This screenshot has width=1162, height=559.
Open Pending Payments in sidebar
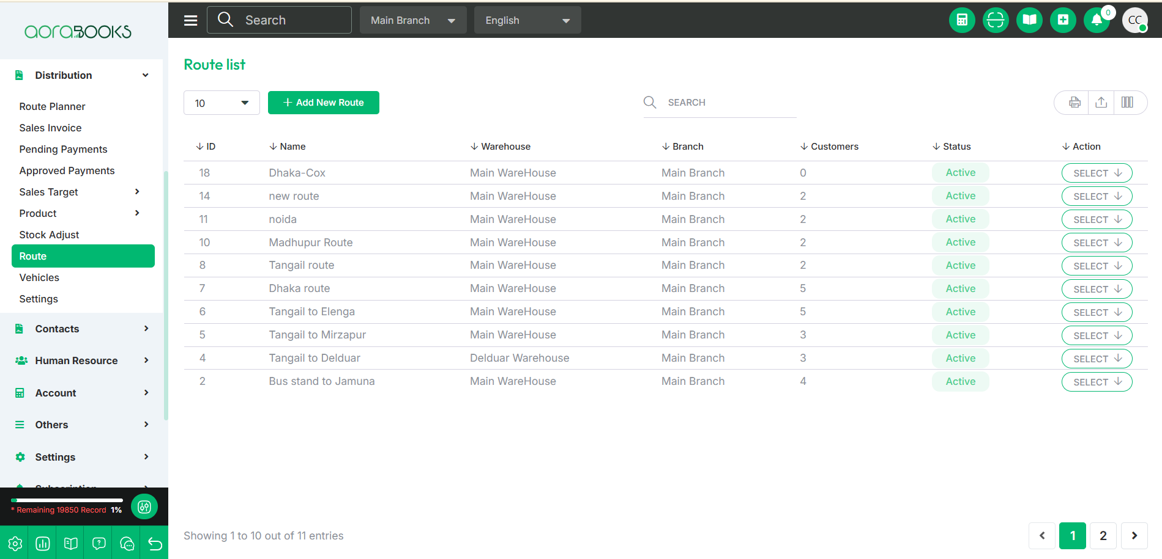point(63,149)
